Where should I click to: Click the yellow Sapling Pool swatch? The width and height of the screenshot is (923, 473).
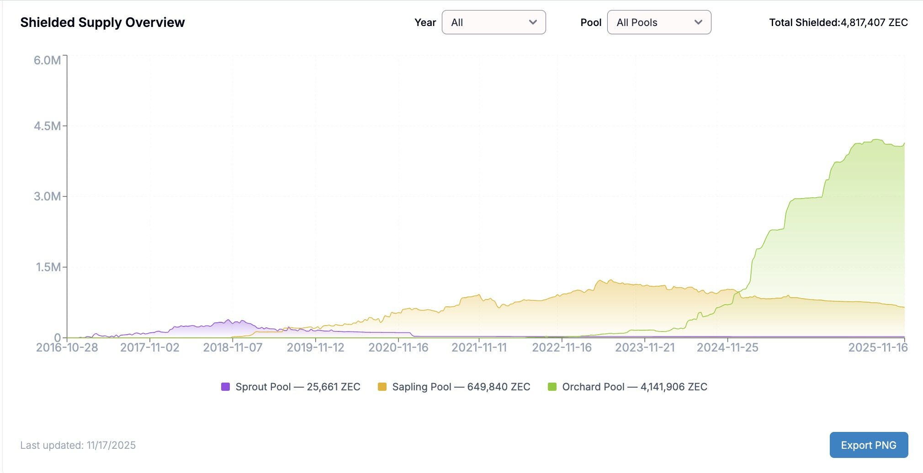382,387
